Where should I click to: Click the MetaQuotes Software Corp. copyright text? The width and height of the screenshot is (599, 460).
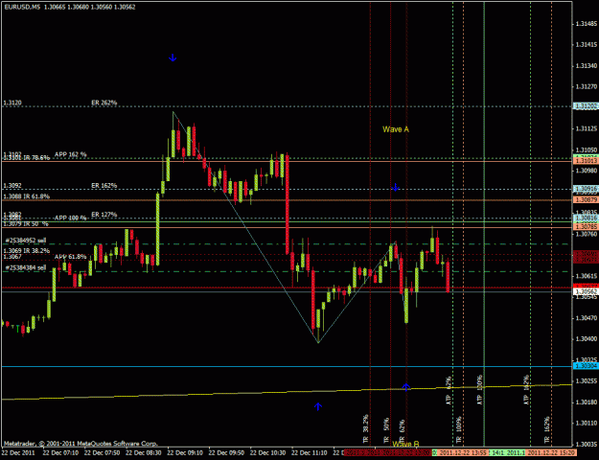click(x=81, y=444)
